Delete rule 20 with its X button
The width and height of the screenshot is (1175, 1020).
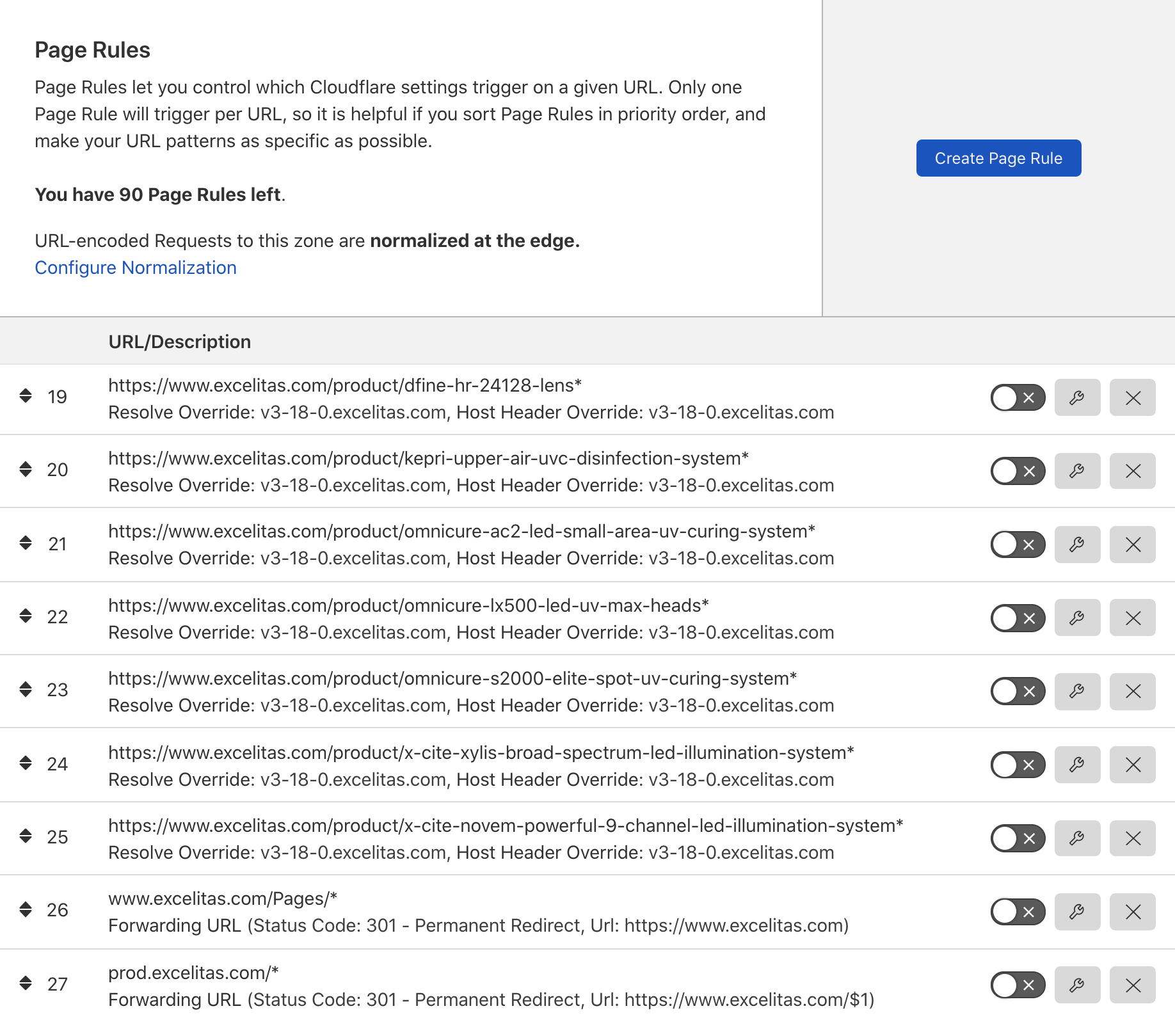point(1132,471)
